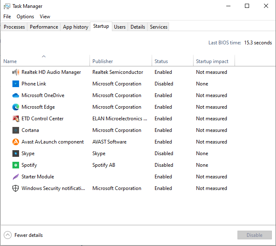Image resolution: width=276 pixels, height=246 pixels.
Task: Click Enabled status in Cortana row
Action: (163, 130)
